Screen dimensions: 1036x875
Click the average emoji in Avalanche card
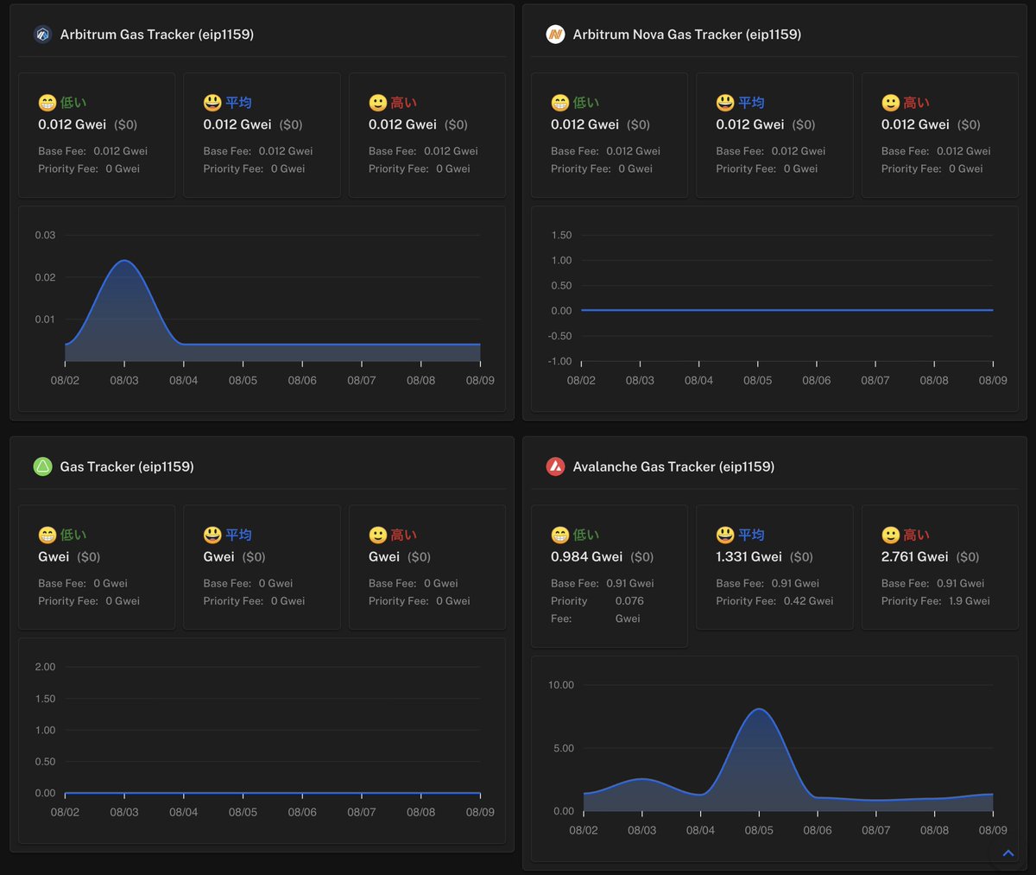click(x=725, y=536)
